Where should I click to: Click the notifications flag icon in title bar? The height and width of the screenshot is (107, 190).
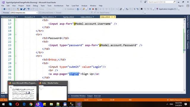click(141, 2)
